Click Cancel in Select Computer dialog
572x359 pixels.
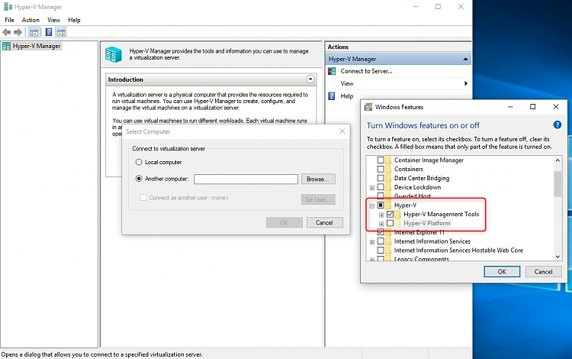click(324, 222)
